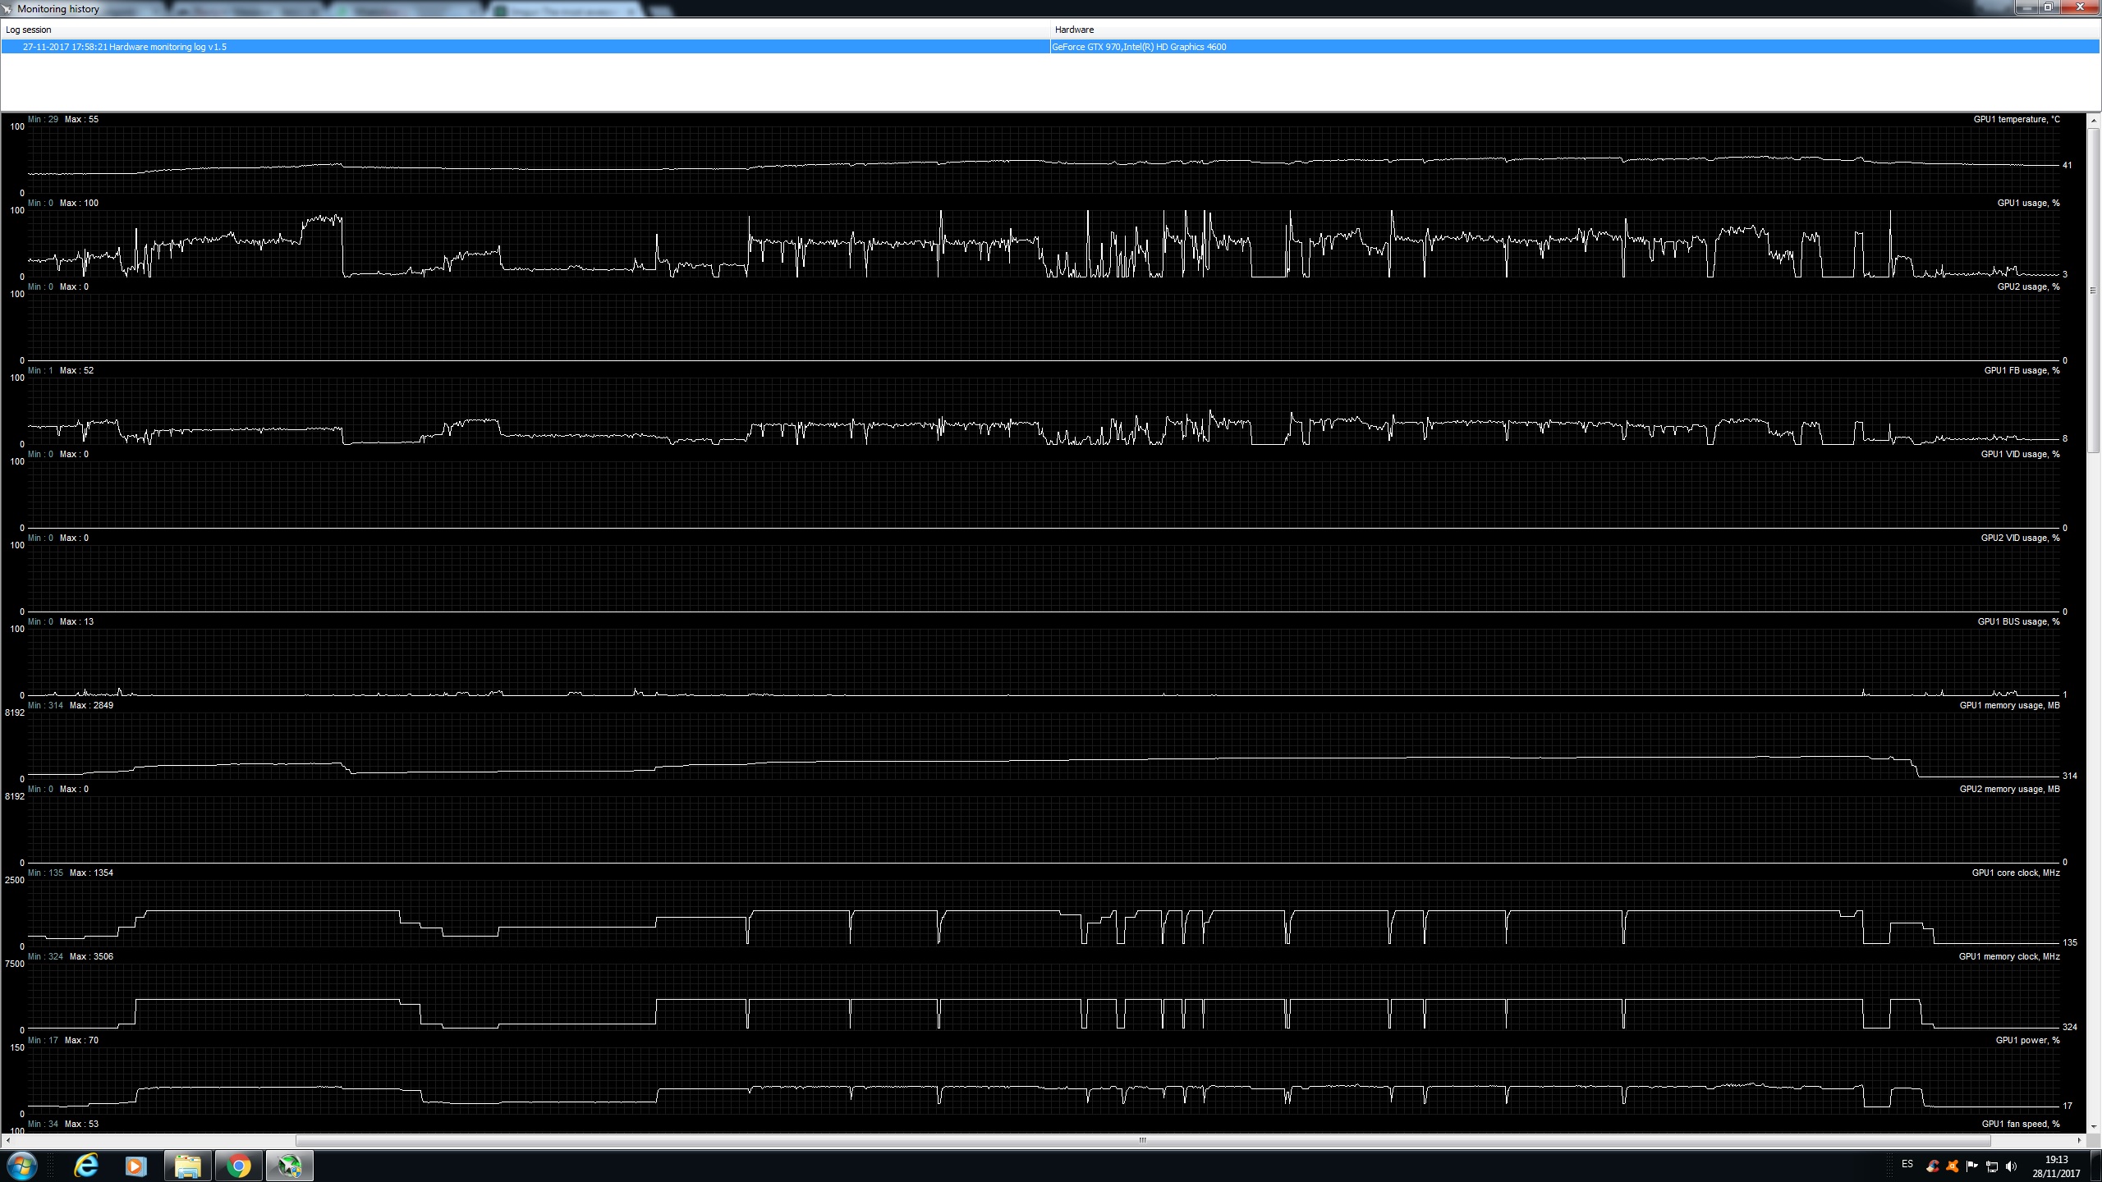Click the volume speaker tray icon
2102x1182 pixels.
(2011, 1166)
